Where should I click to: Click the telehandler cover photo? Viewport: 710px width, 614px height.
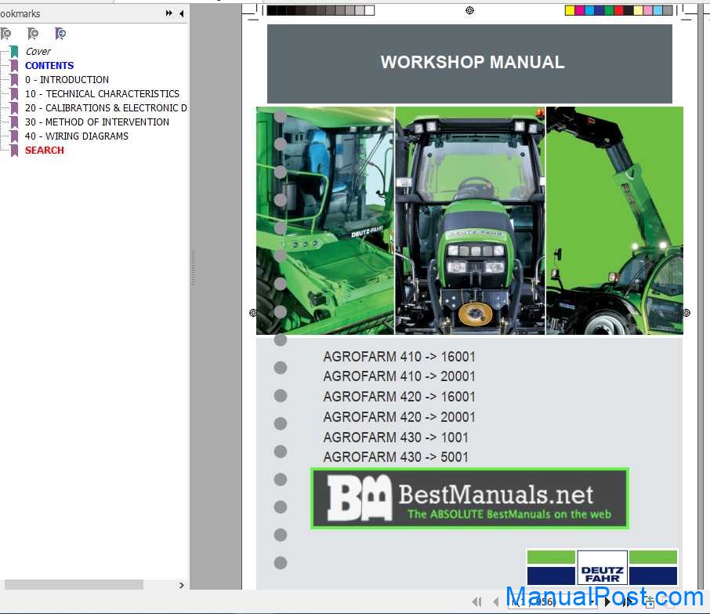click(x=614, y=220)
